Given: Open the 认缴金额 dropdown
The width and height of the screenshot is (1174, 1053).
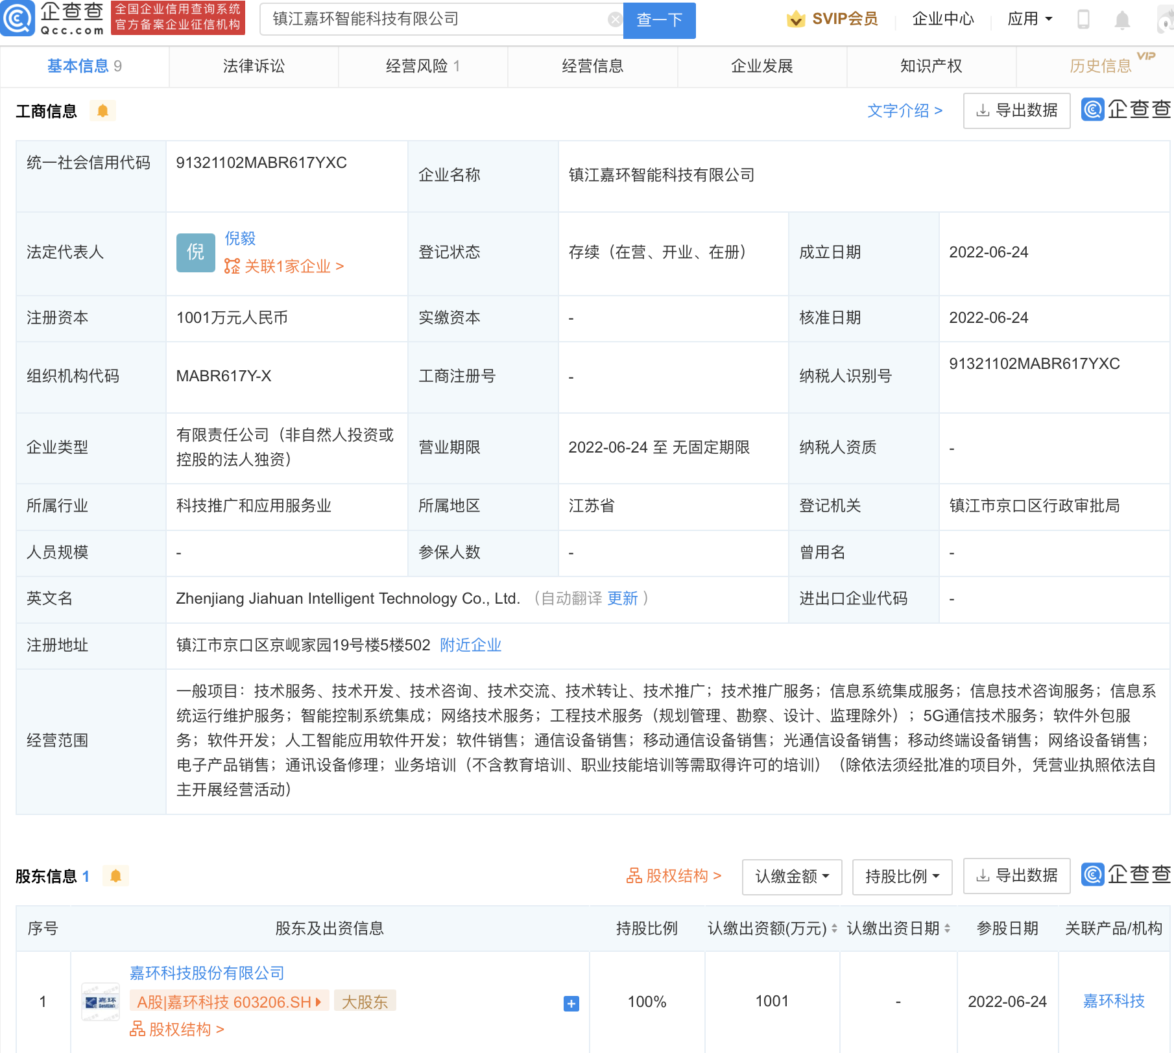Looking at the screenshot, I should click(x=791, y=877).
